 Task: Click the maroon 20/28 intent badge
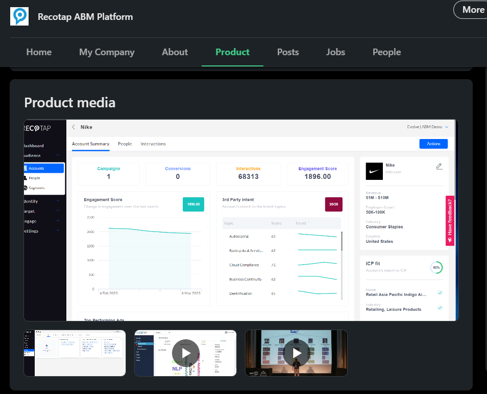tap(333, 204)
